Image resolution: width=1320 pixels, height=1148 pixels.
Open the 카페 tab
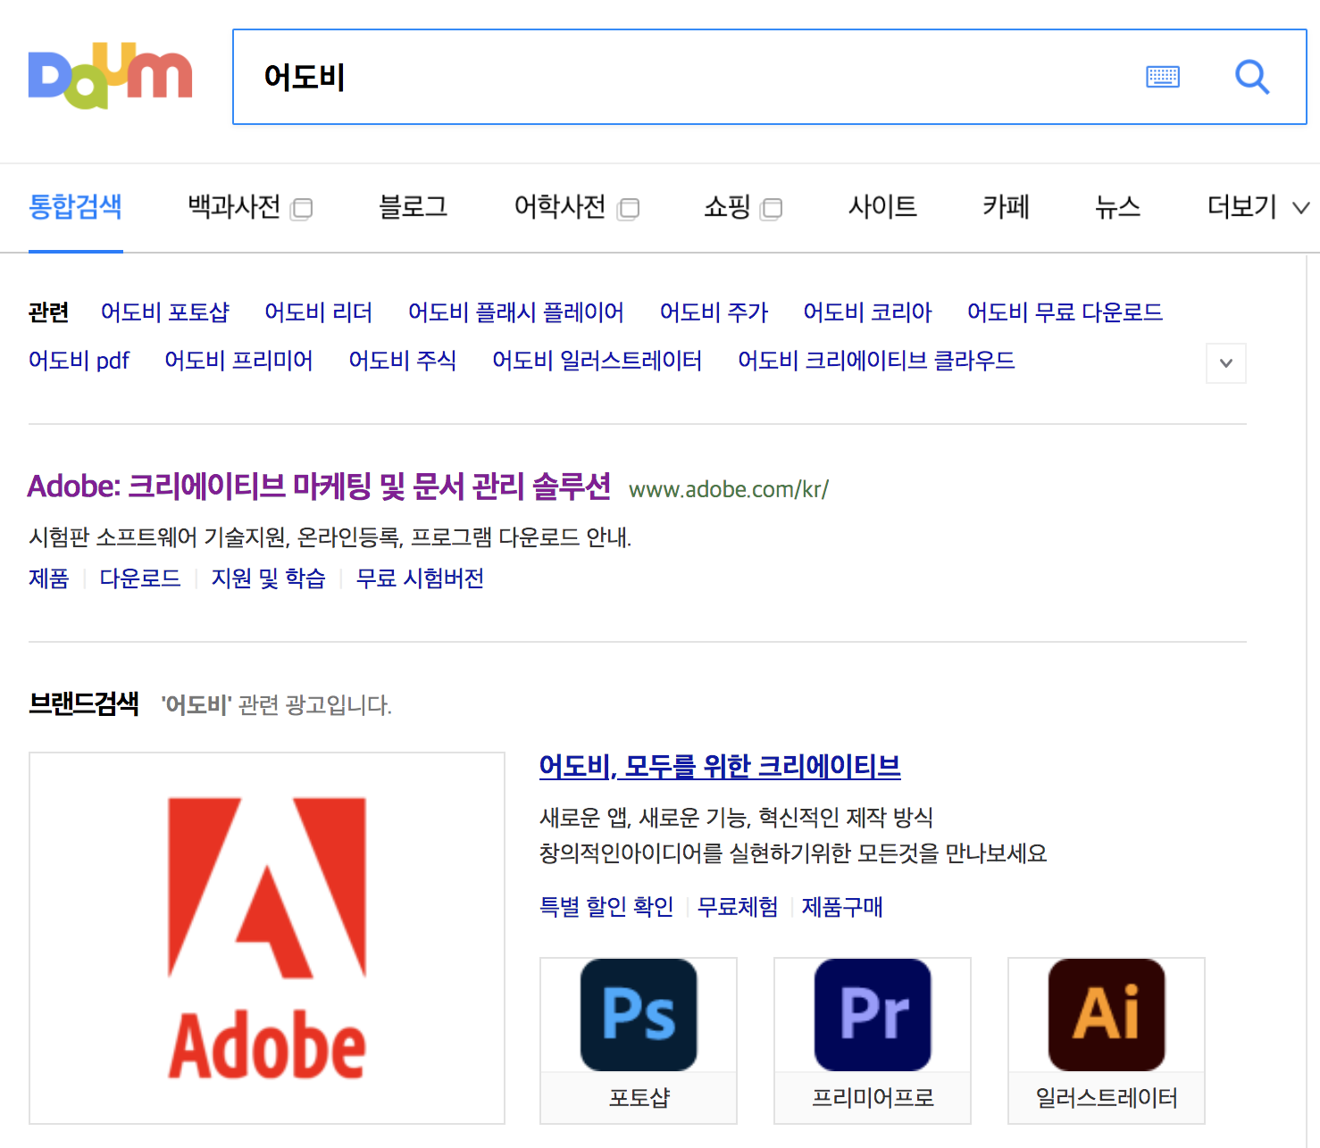1006,207
